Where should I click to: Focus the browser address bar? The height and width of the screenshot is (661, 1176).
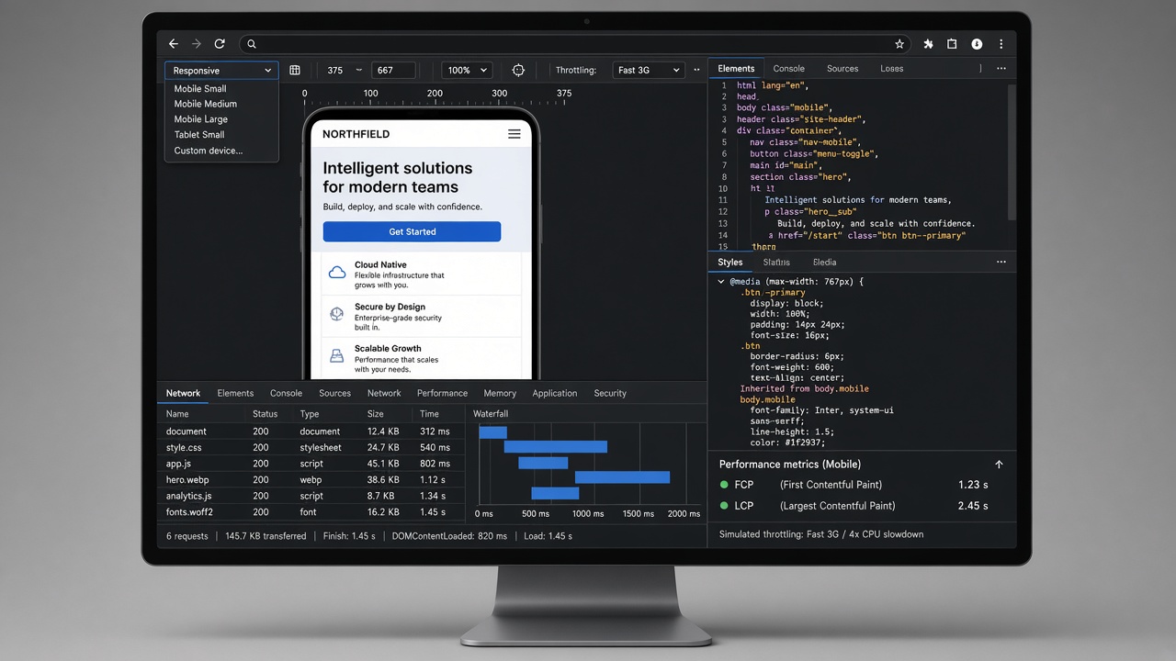[x=574, y=44]
